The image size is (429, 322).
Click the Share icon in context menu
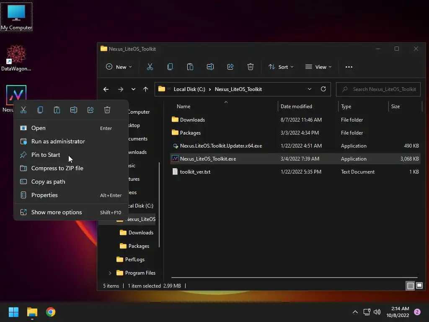pos(90,110)
